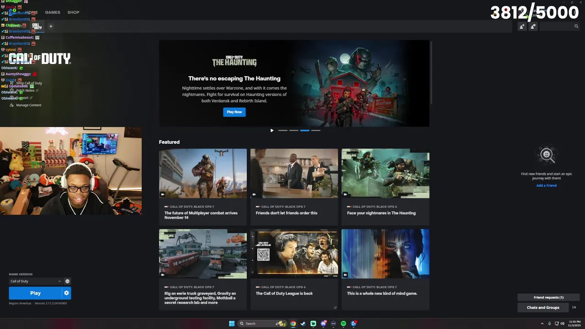The width and height of the screenshot is (585, 329).
Task: Open the volume tray icon
Action: (x=562, y=324)
